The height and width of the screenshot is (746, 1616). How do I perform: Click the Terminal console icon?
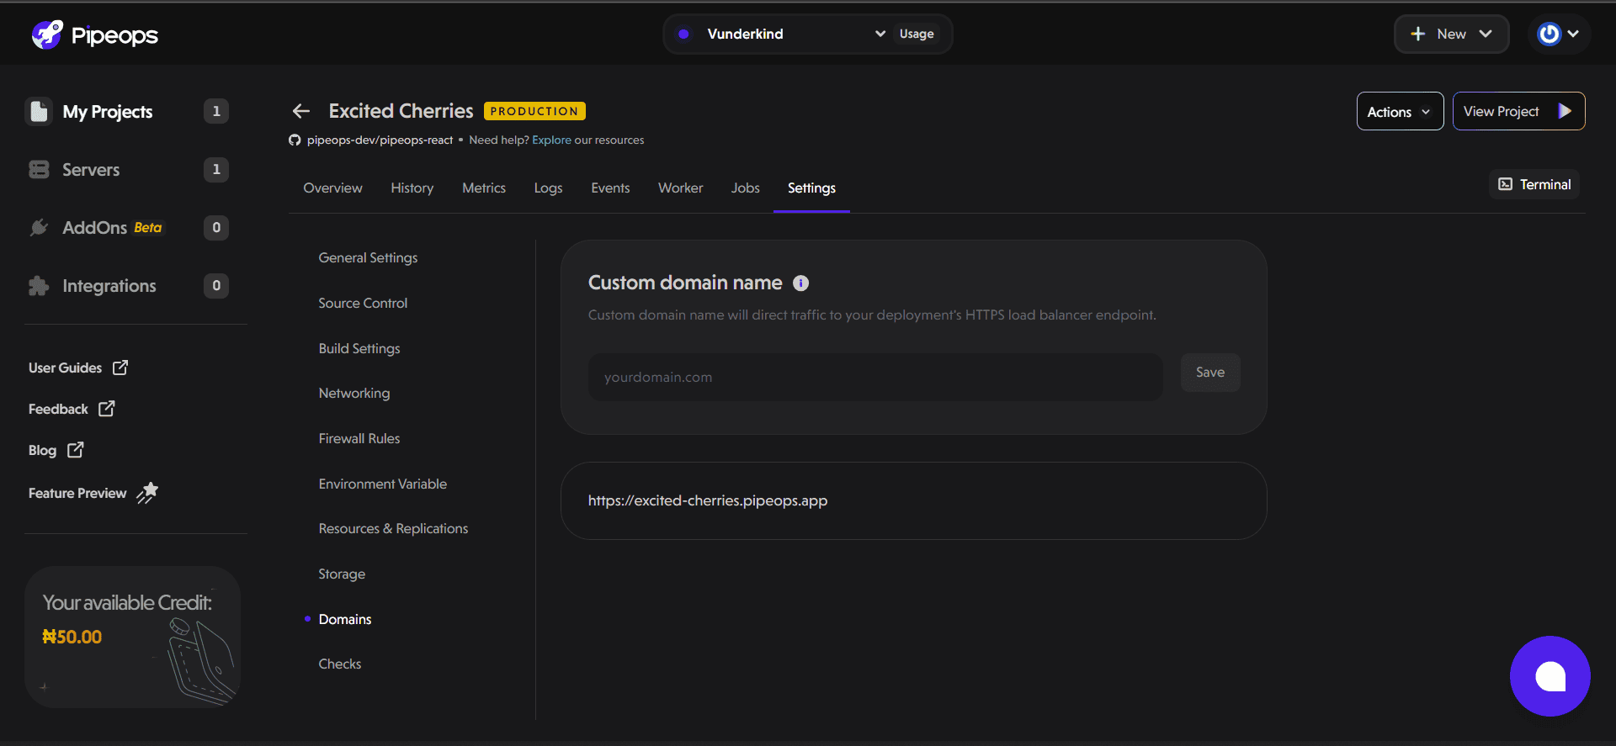[x=1506, y=184]
